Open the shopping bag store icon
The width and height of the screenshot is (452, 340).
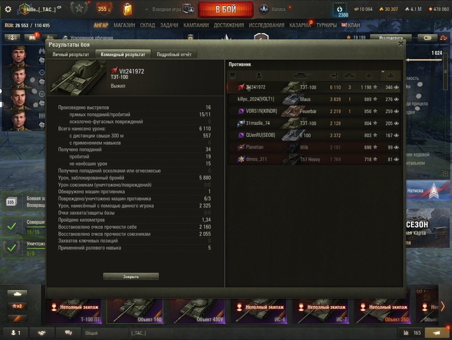(128, 9)
